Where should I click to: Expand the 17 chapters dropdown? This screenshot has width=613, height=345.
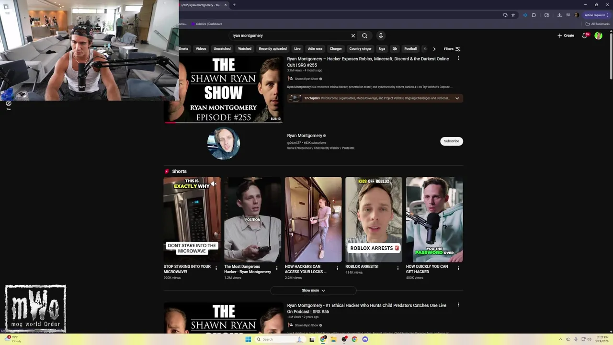[457, 98]
